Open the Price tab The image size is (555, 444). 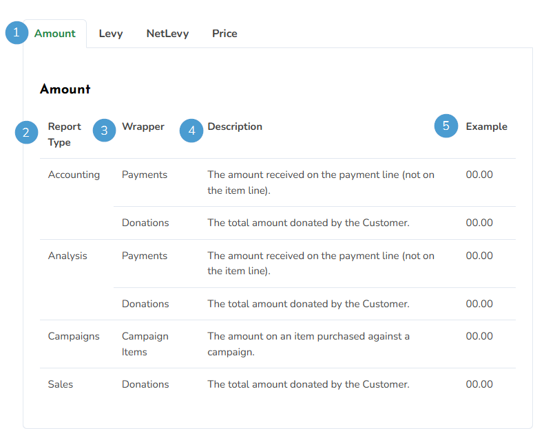coord(224,34)
